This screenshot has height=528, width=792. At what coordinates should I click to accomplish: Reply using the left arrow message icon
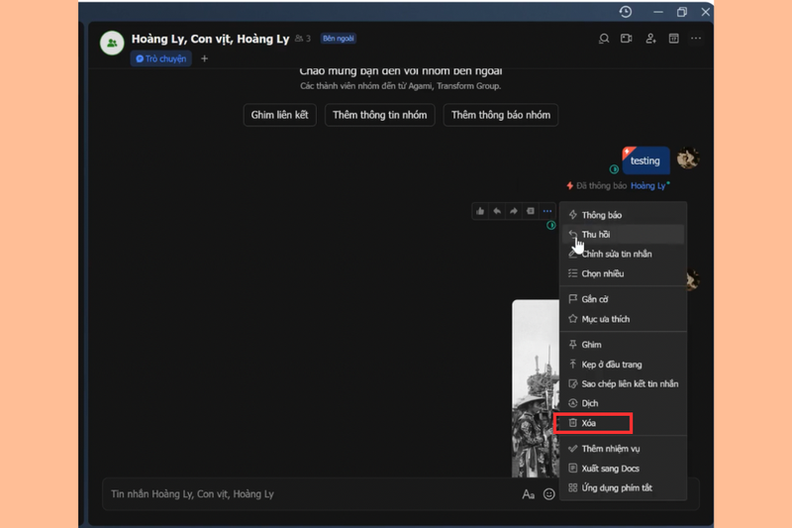(x=497, y=211)
